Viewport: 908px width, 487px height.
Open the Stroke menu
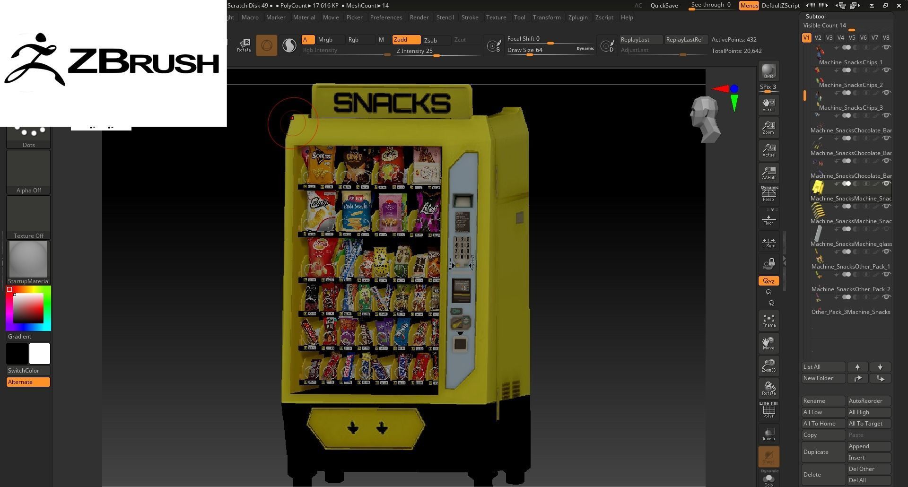[470, 17]
